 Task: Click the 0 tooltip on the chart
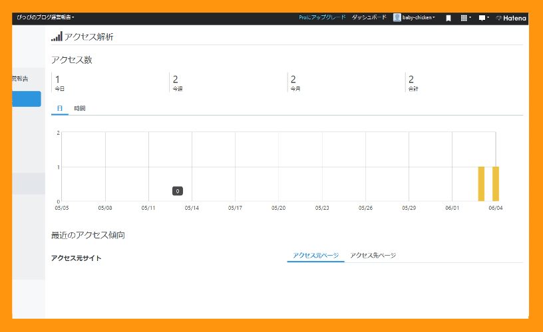pyautogui.click(x=178, y=191)
